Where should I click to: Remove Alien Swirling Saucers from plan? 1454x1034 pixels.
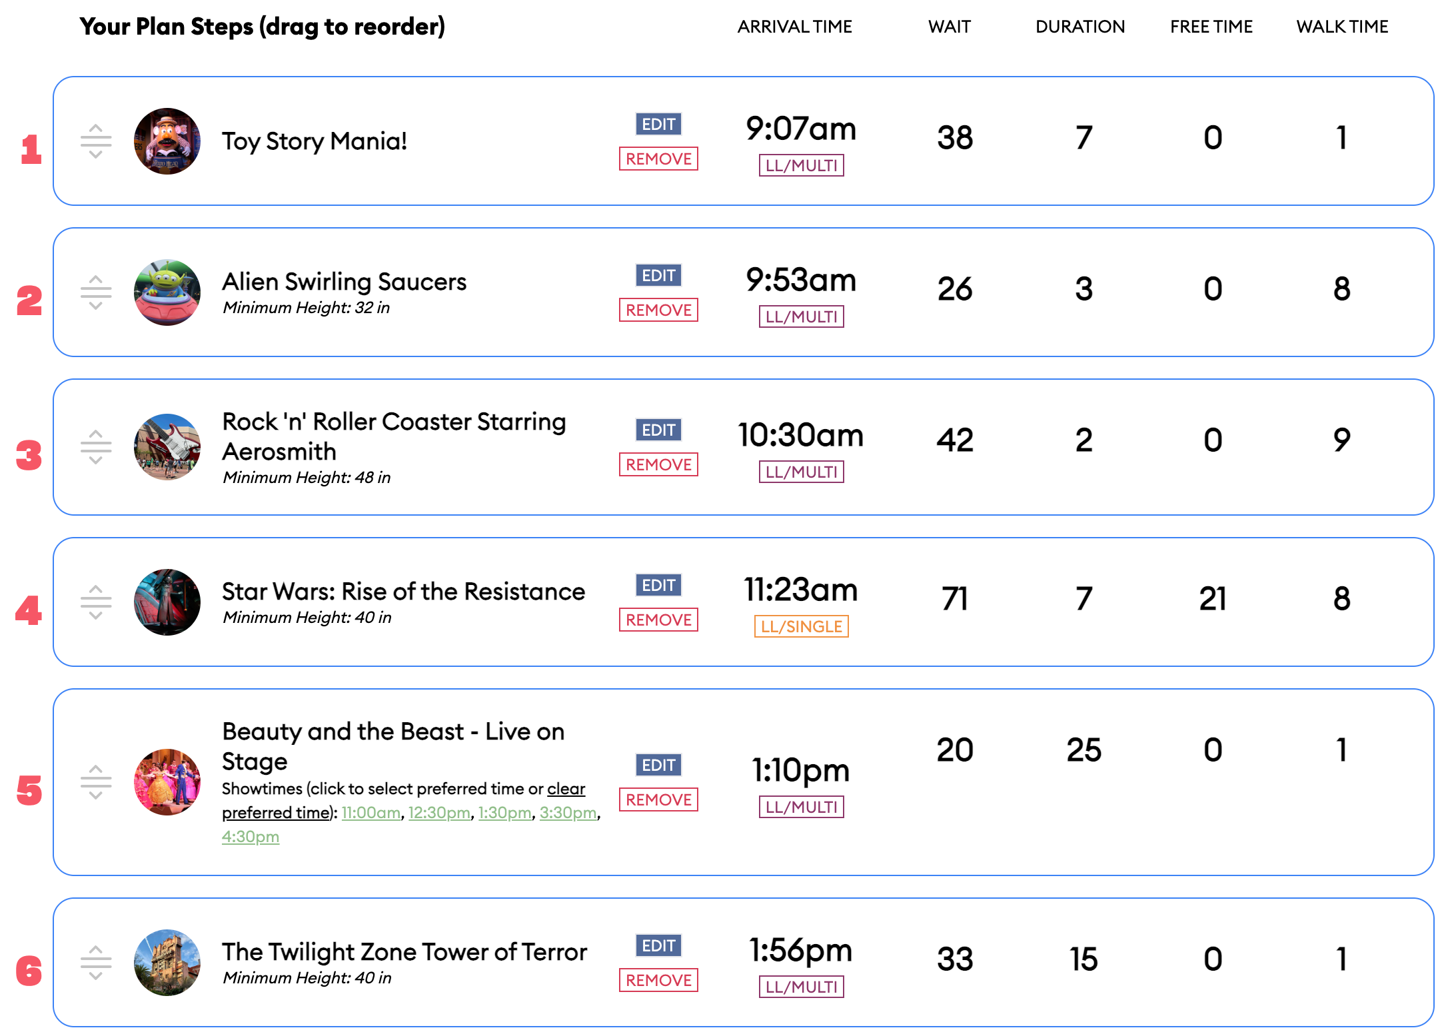pos(658,310)
